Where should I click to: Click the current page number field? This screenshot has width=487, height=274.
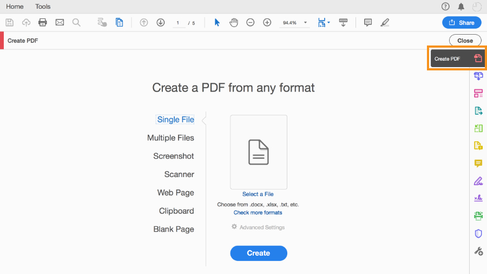tap(178, 23)
